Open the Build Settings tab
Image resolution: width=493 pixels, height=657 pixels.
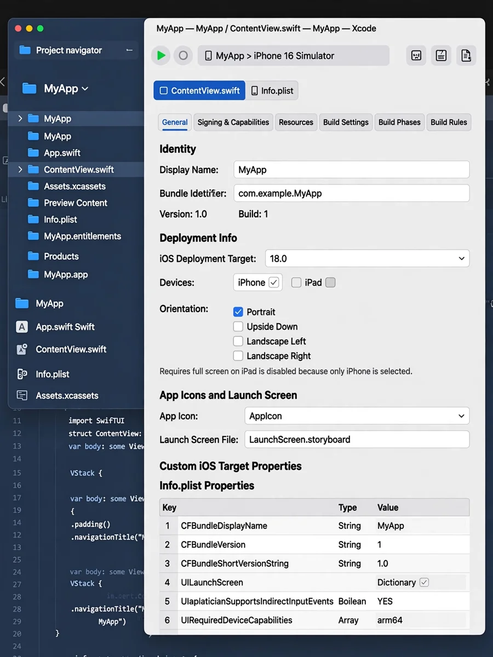point(346,122)
